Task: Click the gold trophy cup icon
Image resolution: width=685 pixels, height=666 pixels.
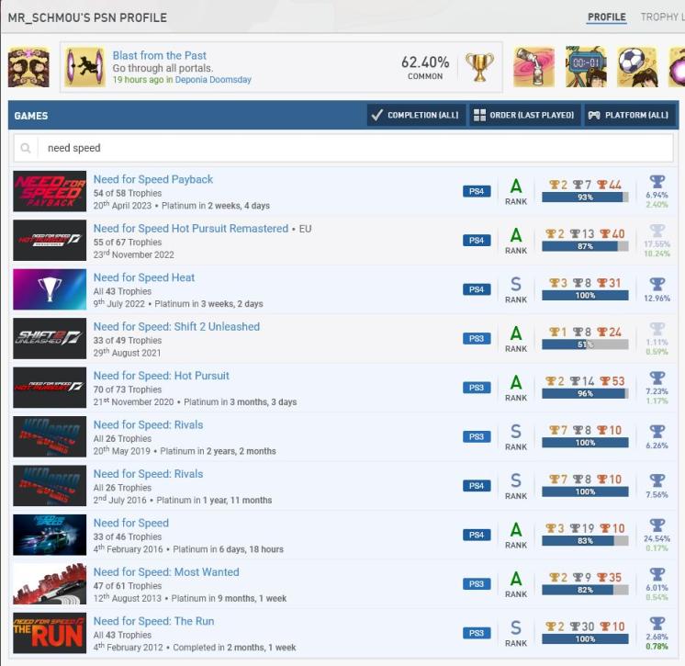Action: click(x=479, y=67)
